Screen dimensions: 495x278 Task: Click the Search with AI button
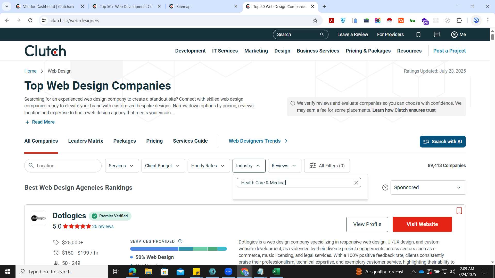[x=443, y=142]
